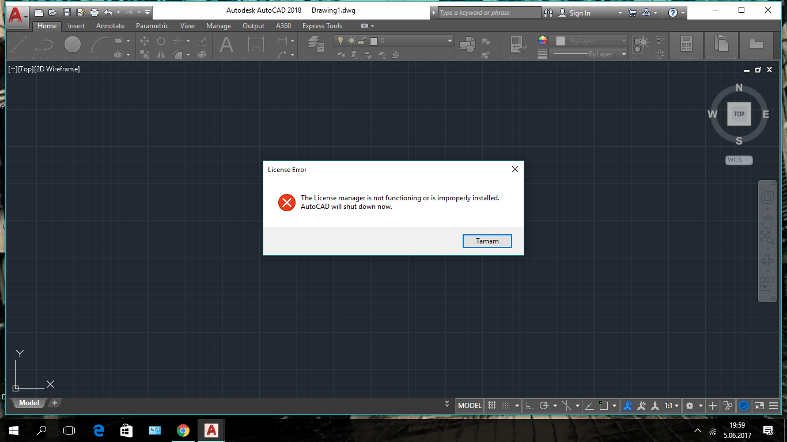Click the keyword search field

click(487, 12)
